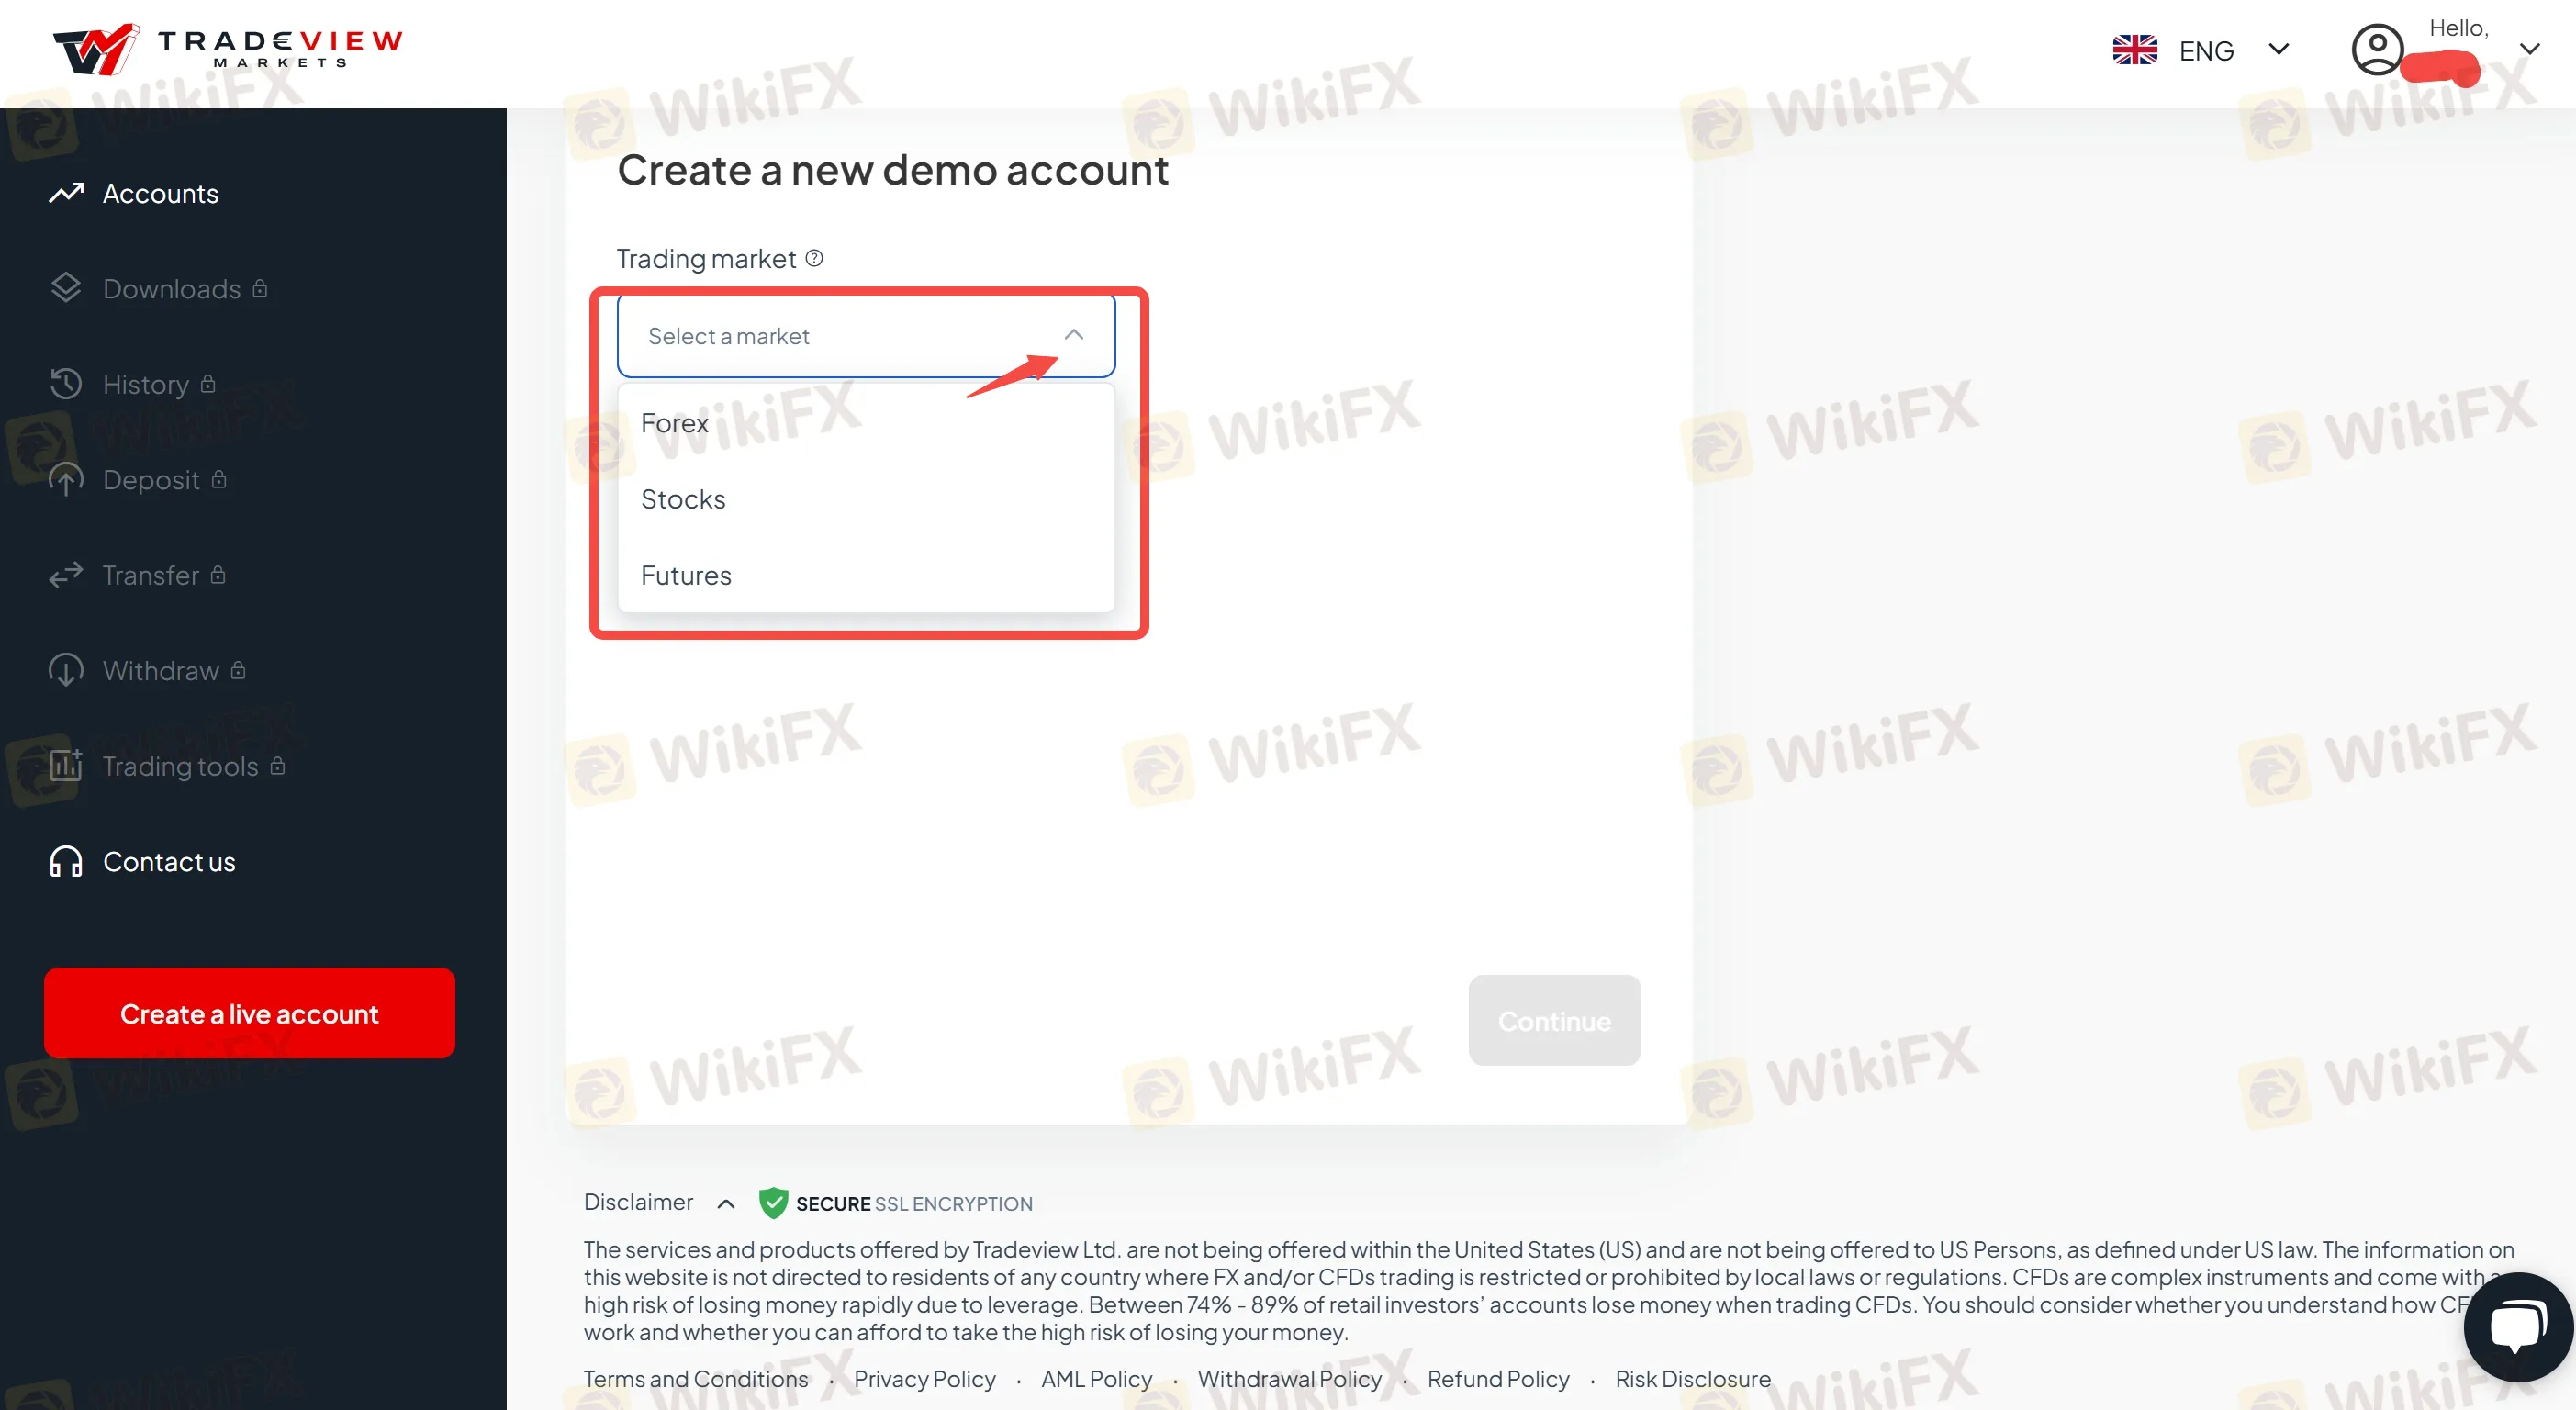This screenshot has height=1410, width=2576.
Task: Select Stocks from trading market dropdown
Action: 682,498
